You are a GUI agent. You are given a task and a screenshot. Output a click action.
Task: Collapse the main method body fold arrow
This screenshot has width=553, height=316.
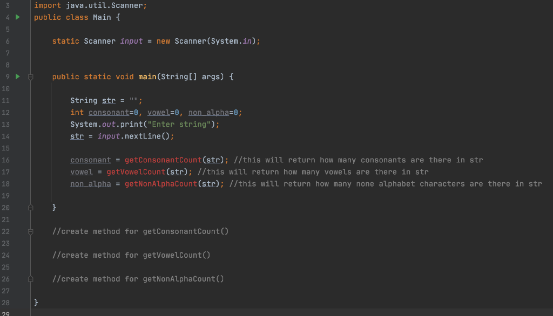pos(30,76)
